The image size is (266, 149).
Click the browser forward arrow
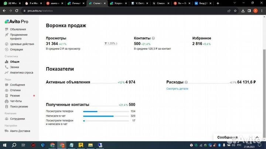click(x=10, y=11)
